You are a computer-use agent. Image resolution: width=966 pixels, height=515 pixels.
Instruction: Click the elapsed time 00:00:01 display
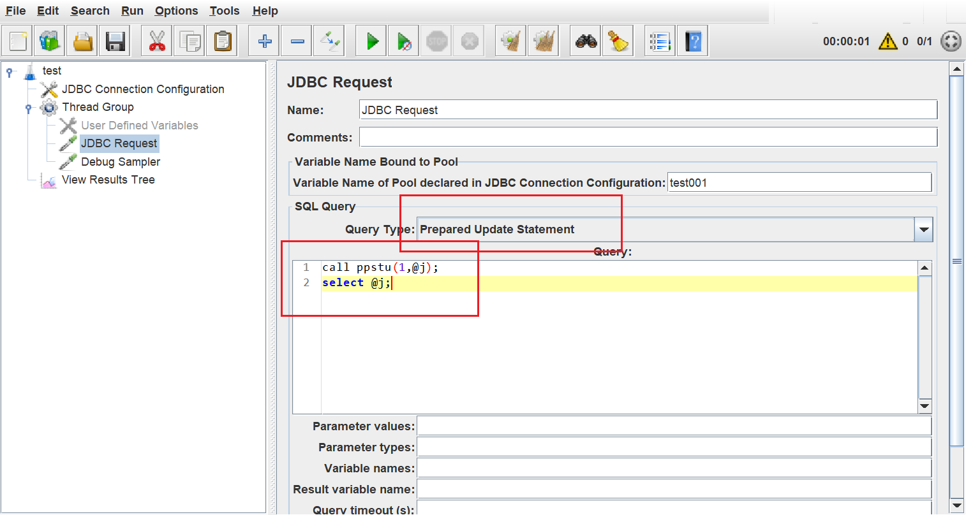tap(846, 41)
